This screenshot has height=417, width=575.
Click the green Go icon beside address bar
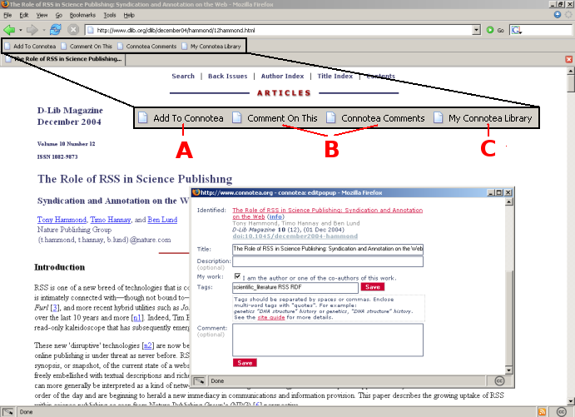tap(490, 30)
